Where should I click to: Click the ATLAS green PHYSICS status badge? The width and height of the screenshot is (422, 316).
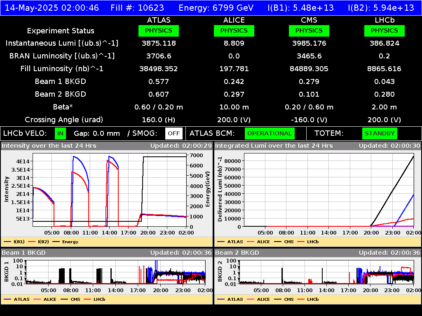[x=159, y=30]
